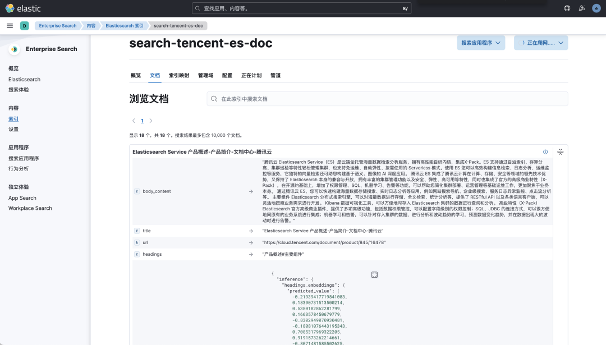Click the magnifier in the document search box
The image size is (606, 345).
pos(214,99)
